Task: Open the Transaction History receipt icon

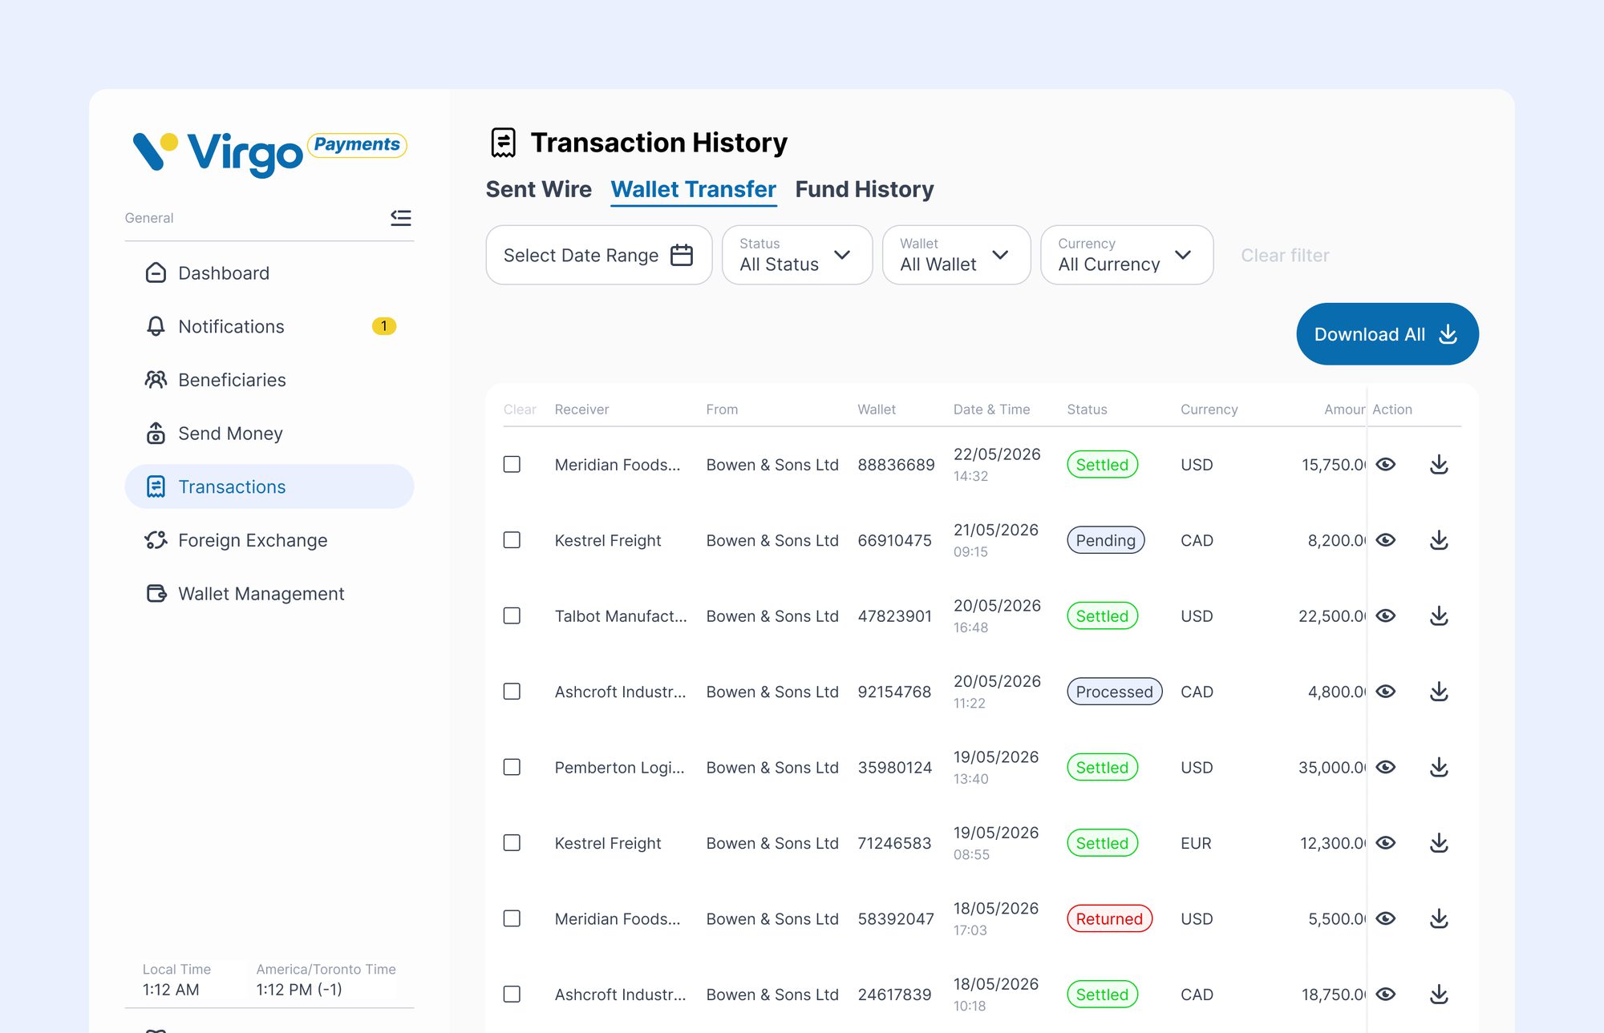Action: click(504, 143)
